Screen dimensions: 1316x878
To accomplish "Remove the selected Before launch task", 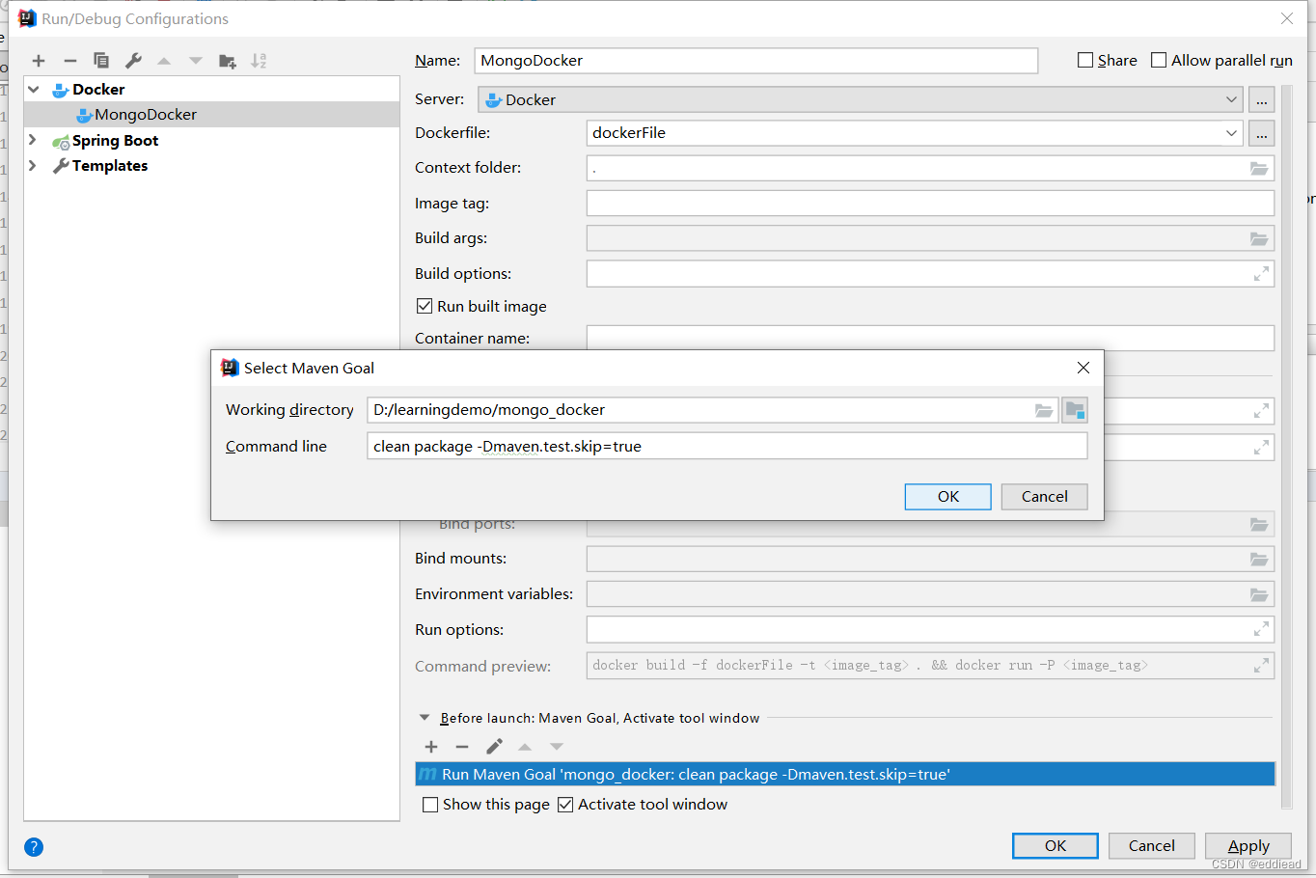I will [x=462, y=747].
